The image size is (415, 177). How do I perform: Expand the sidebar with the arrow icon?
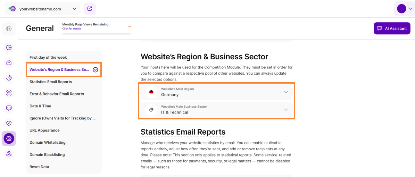click(9, 28)
